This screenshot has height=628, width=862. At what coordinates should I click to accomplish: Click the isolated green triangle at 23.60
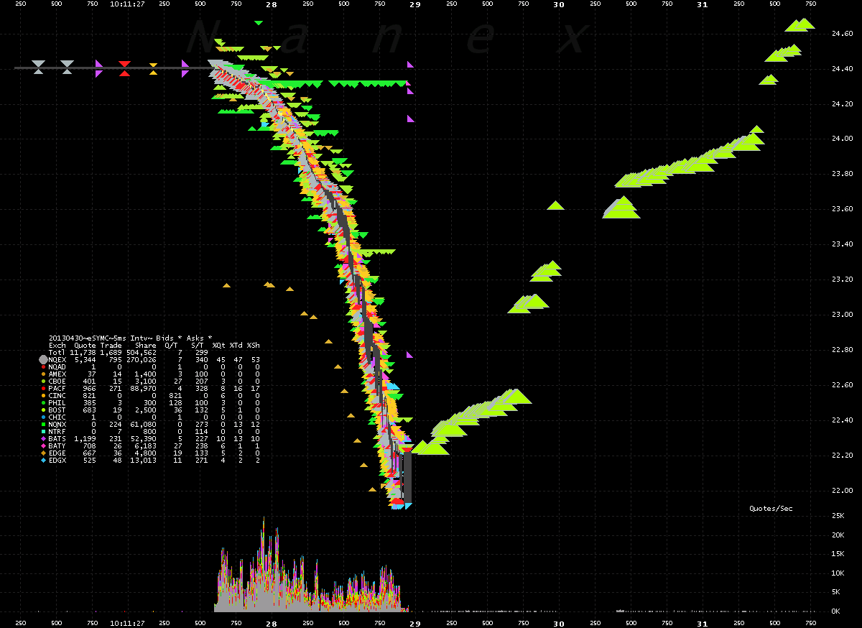click(555, 206)
